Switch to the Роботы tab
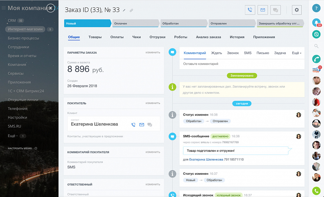 (180, 37)
